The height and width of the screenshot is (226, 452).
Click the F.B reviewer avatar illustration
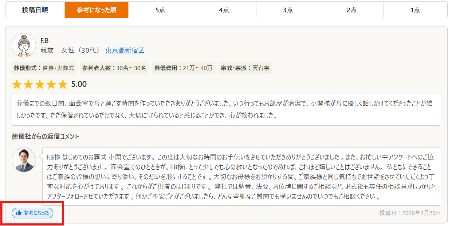pyautogui.click(x=24, y=45)
